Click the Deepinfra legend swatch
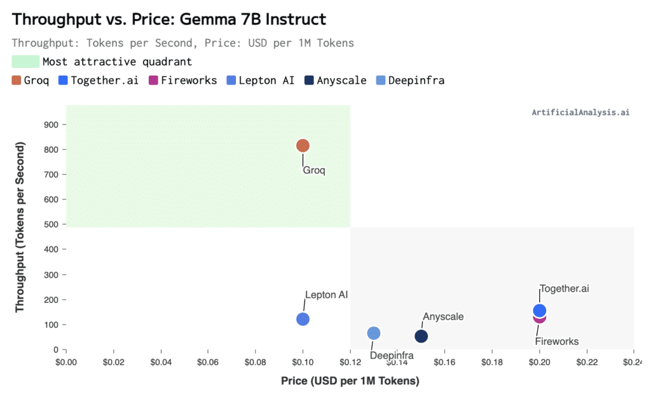The height and width of the screenshot is (397, 651). point(381,81)
